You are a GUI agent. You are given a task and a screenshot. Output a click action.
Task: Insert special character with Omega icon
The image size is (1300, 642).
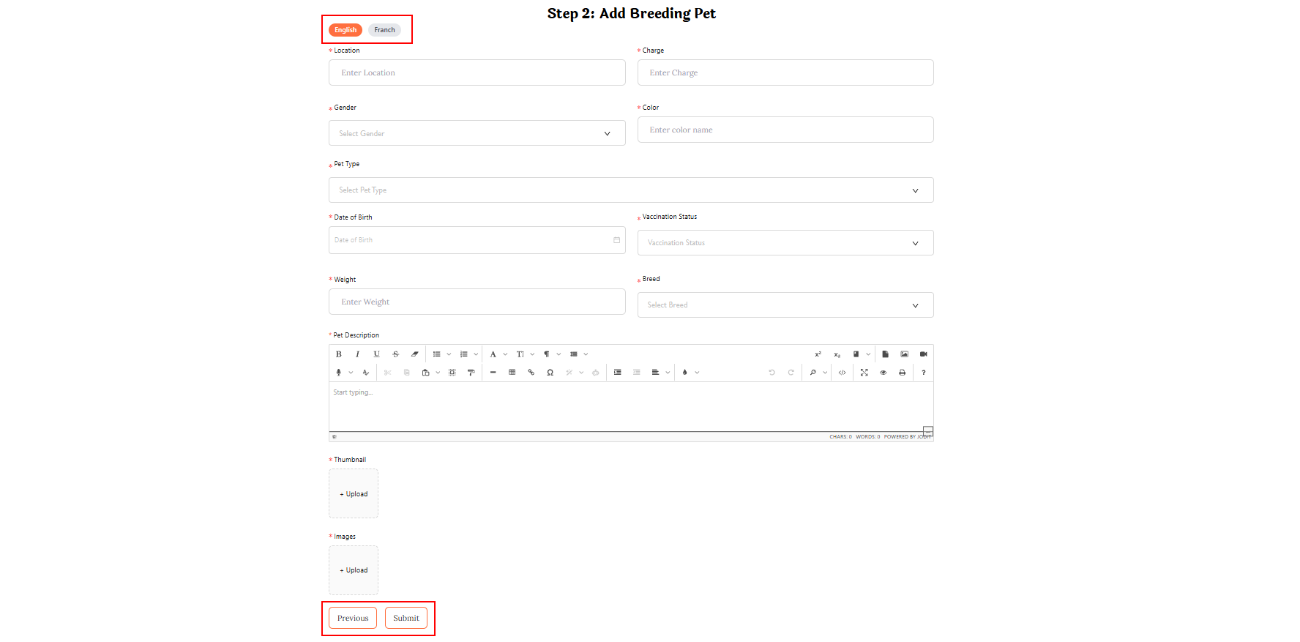(x=550, y=373)
